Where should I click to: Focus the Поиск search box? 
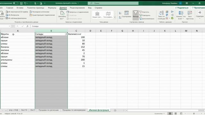click(x=113, y=3)
